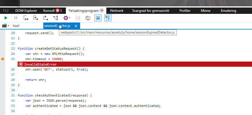This screenshot has height=115, width=252.
Task: Set breakpoint in gutter at line 26
Action: tap(2, 69)
